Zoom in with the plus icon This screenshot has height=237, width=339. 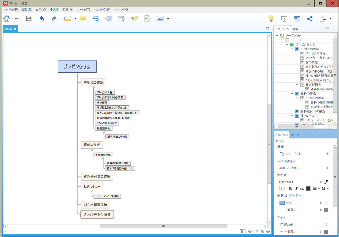(263, 231)
